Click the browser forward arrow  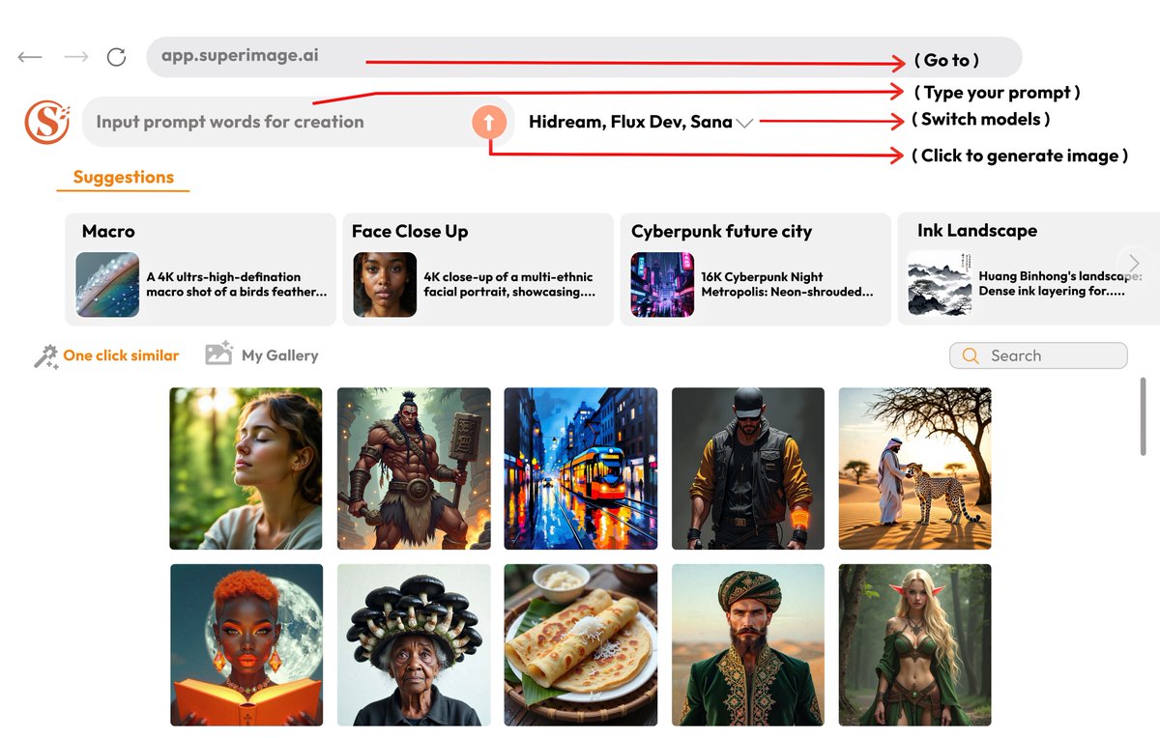tap(75, 57)
